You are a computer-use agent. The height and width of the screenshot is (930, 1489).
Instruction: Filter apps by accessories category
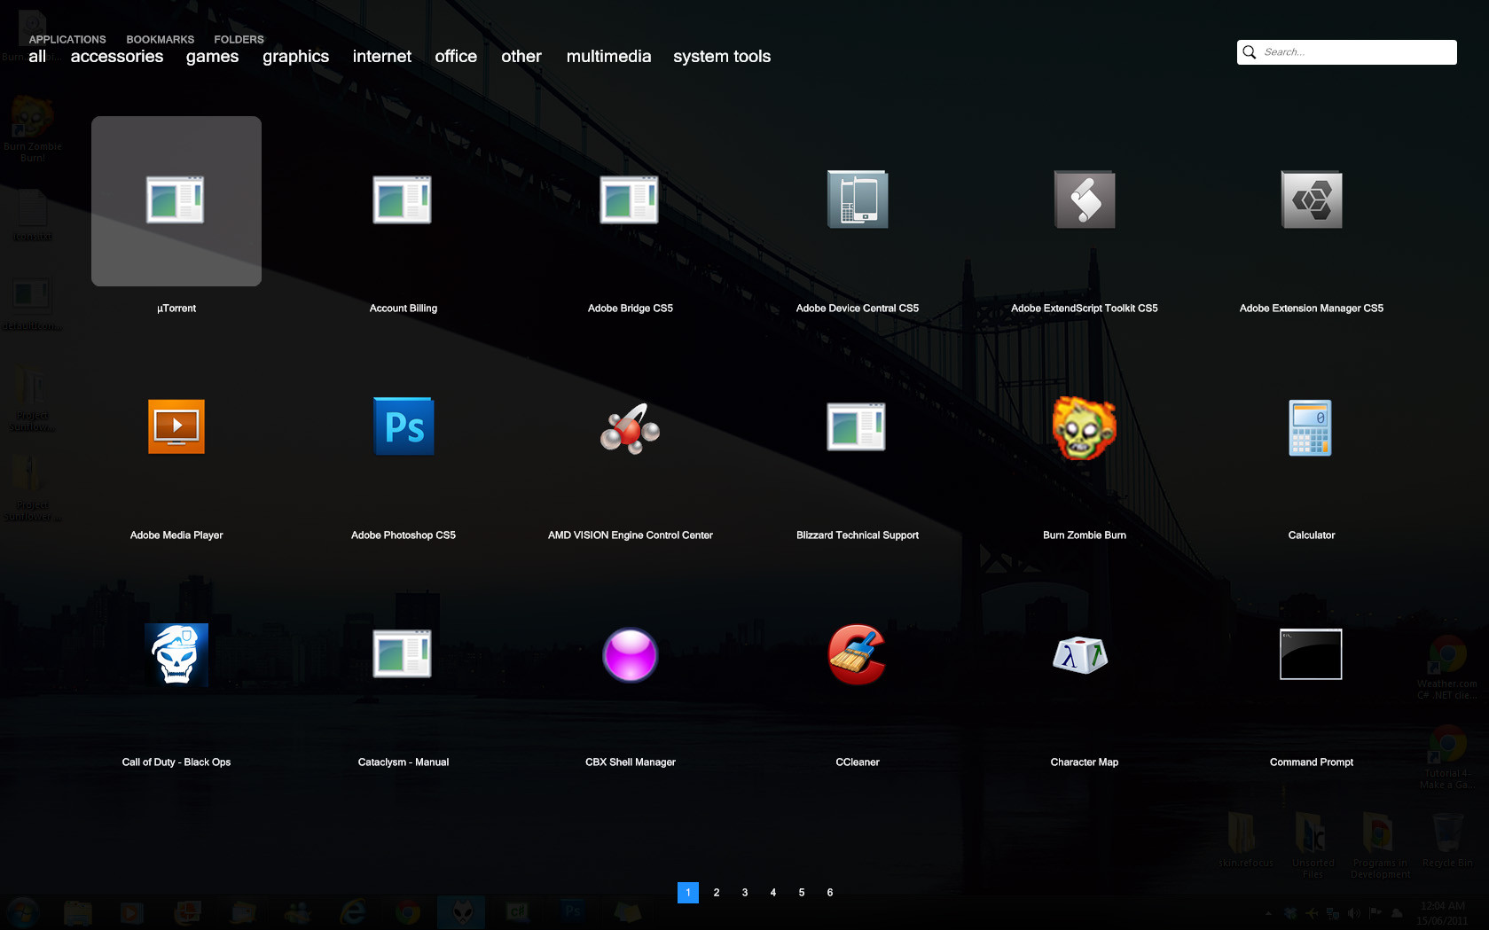coord(117,57)
